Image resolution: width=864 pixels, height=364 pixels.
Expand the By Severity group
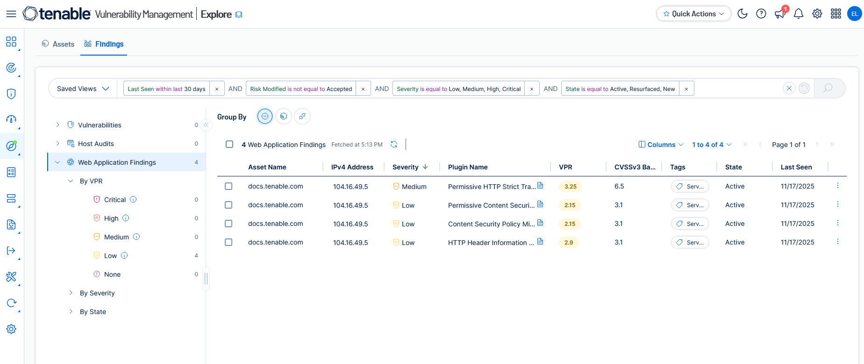(x=71, y=293)
